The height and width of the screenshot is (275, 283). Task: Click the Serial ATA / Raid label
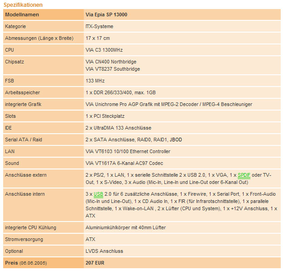click(x=24, y=140)
